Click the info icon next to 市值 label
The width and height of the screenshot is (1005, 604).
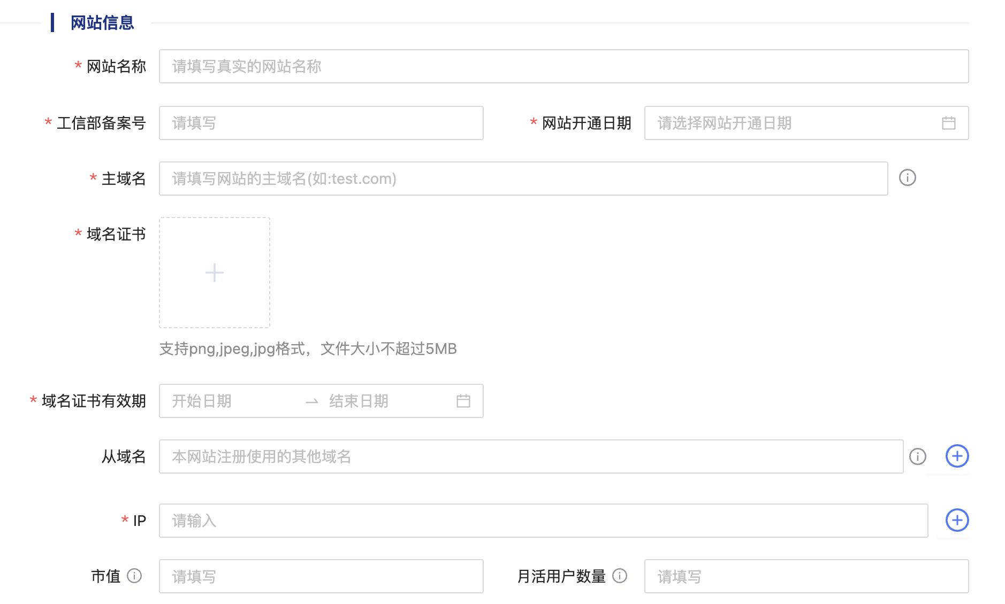click(135, 576)
